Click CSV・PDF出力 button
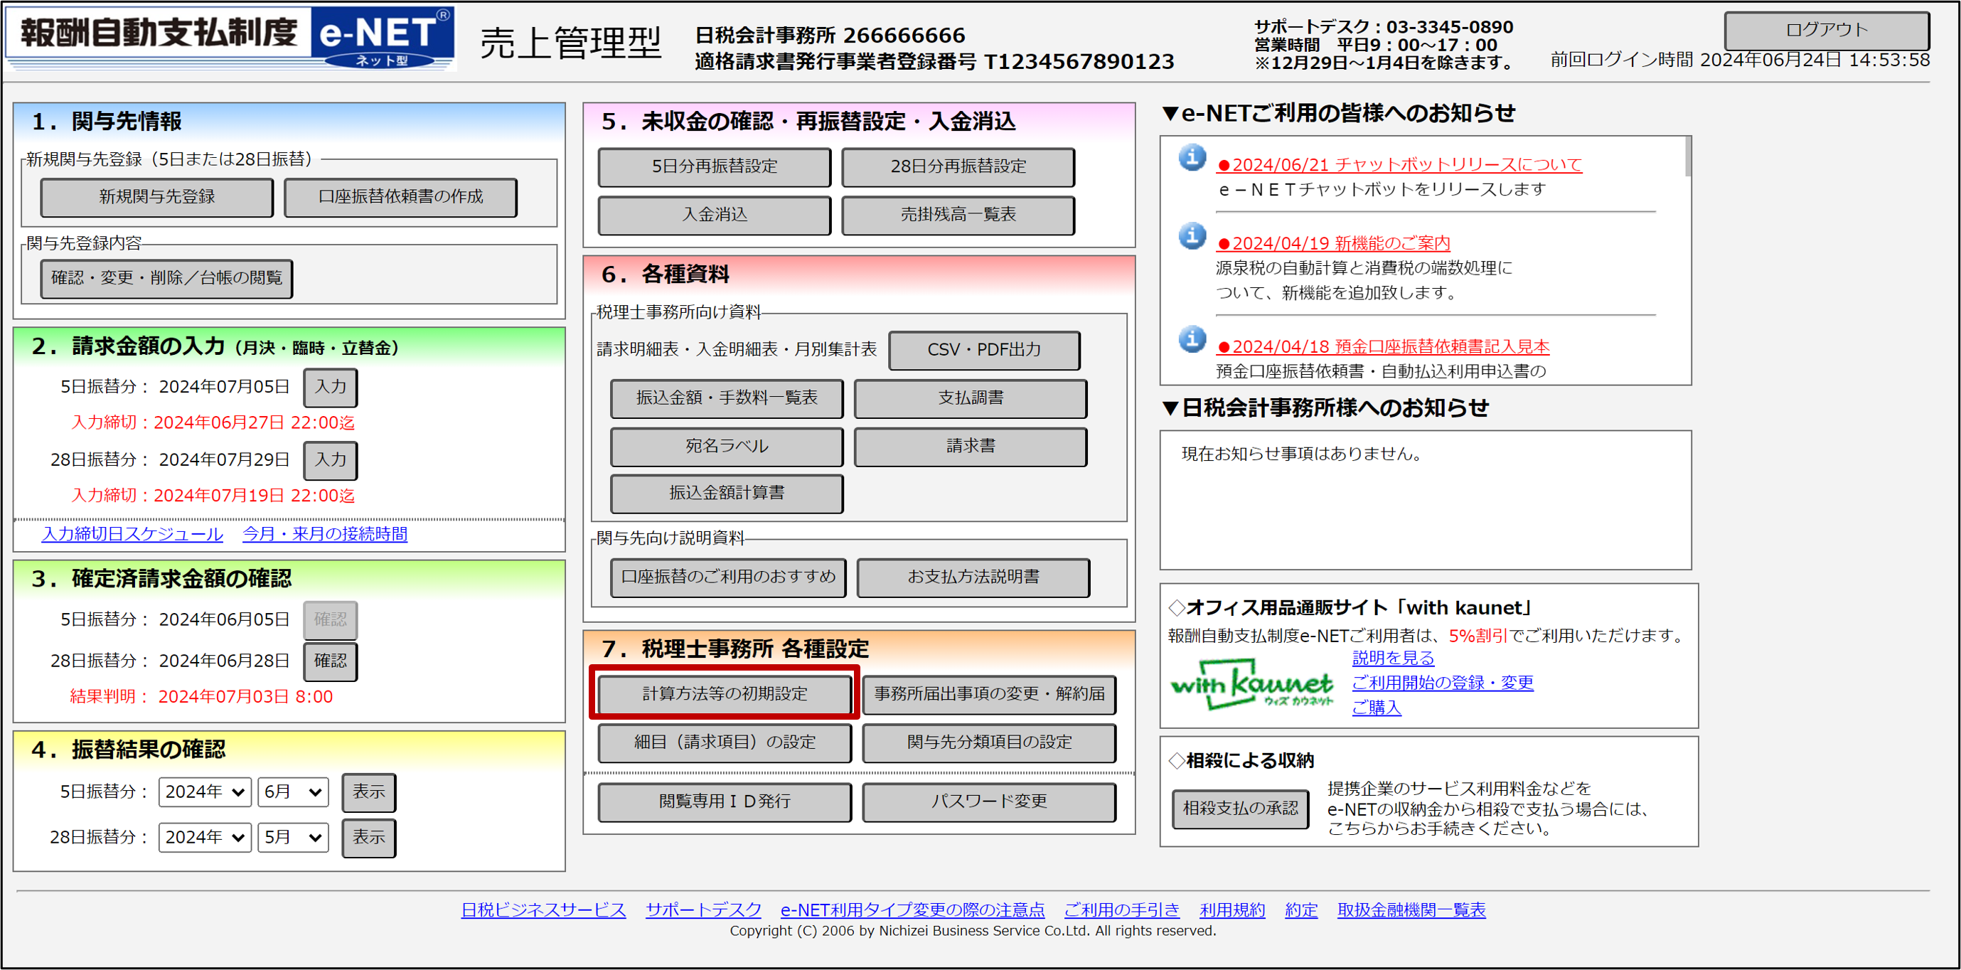 point(983,350)
